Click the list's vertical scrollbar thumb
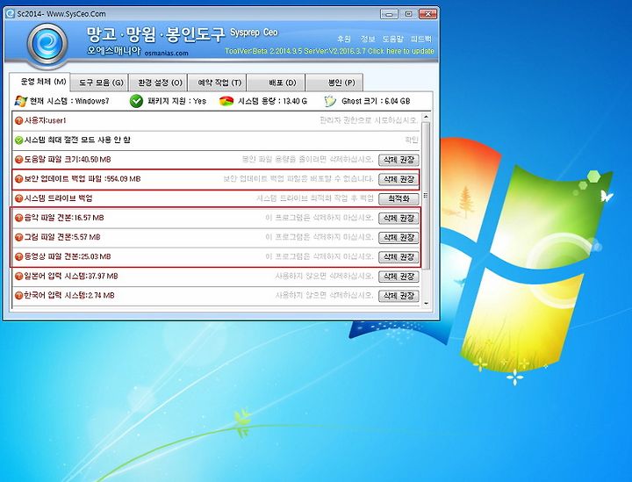Screen dimensions: 632x482 click(426, 196)
